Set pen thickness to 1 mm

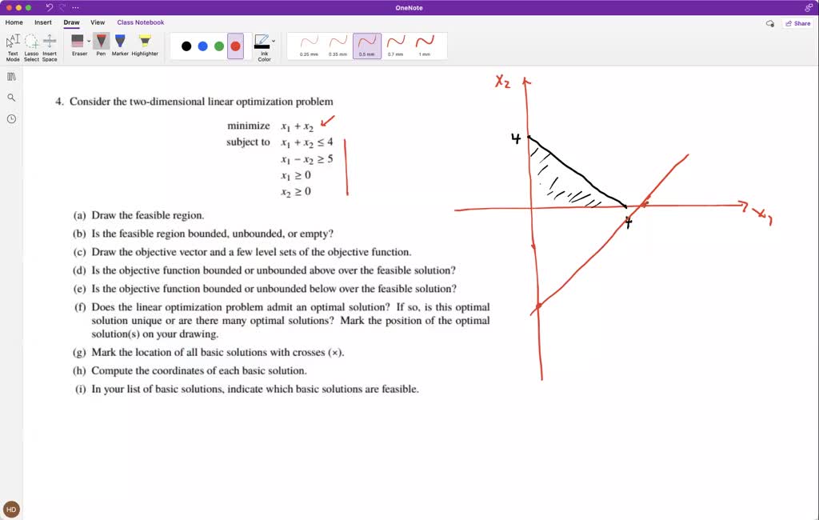pyautogui.click(x=424, y=46)
